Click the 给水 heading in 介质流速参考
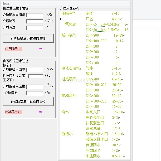Viewport: 161px width, 161px height. [65, 112]
